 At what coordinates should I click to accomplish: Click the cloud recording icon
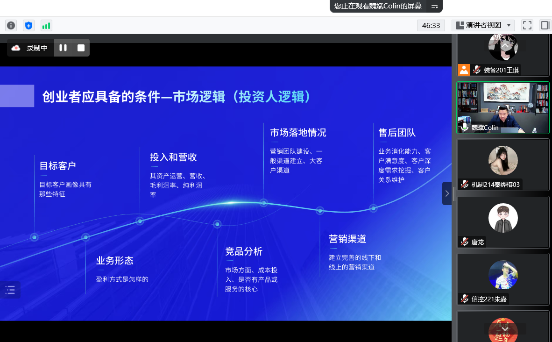point(16,48)
